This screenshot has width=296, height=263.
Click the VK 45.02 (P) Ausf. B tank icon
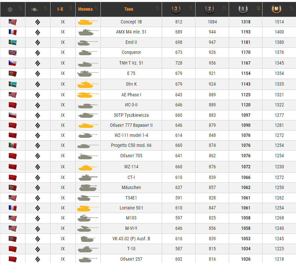coord(88,239)
